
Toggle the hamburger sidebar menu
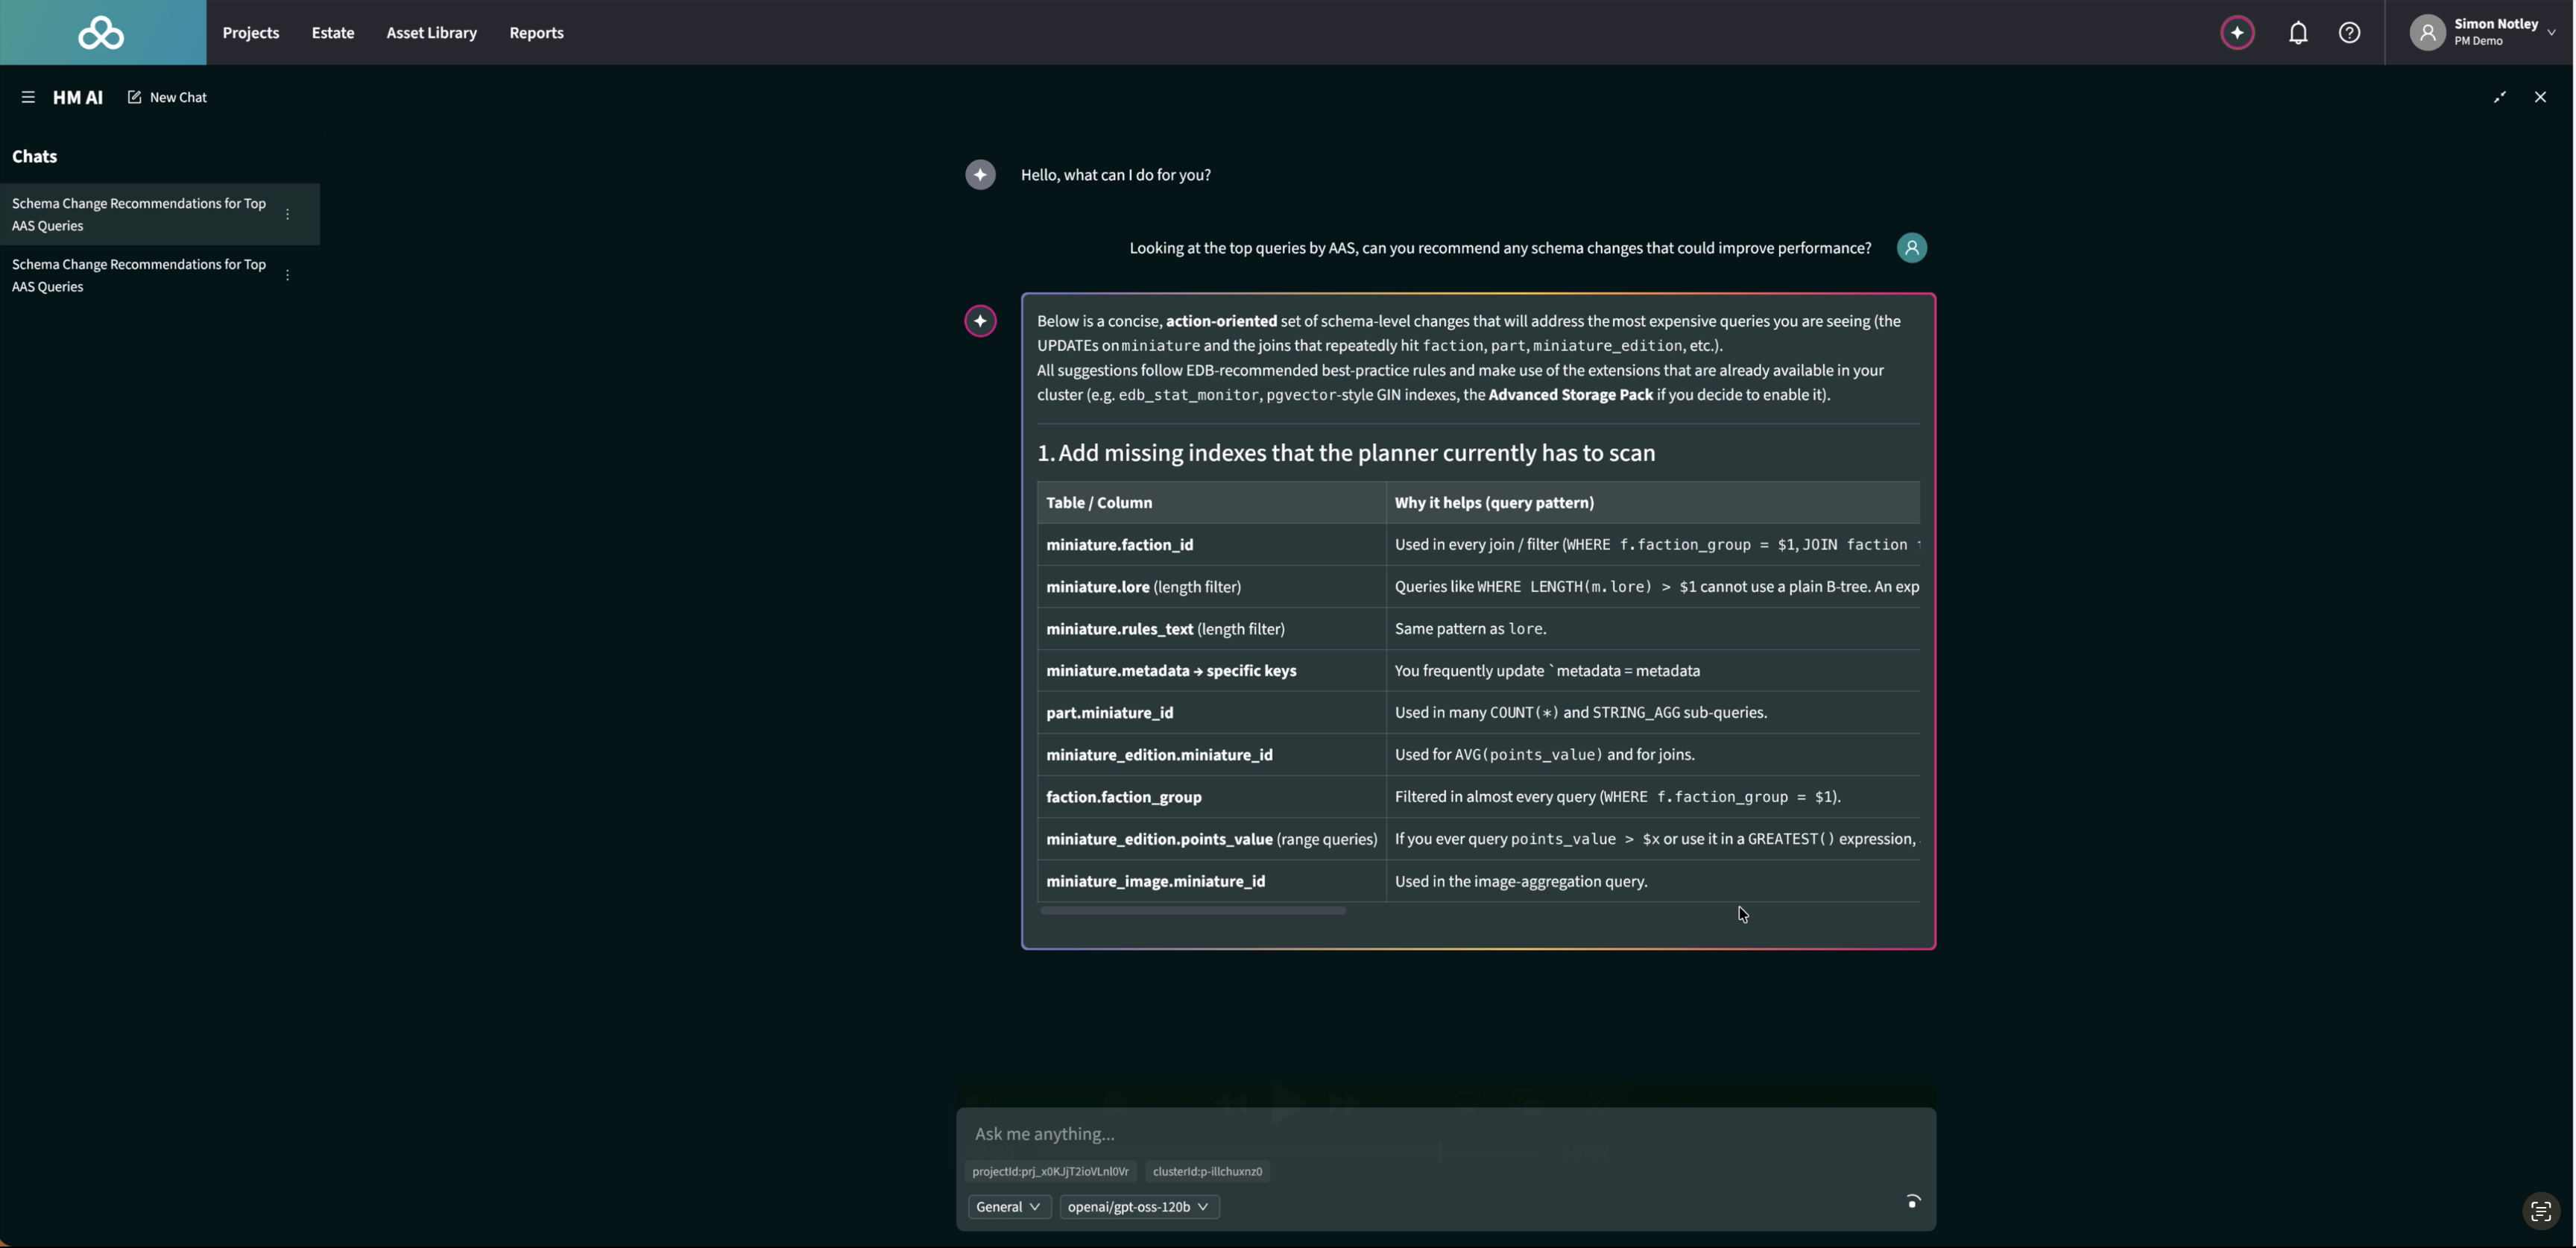pyautogui.click(x=28, y=97)
